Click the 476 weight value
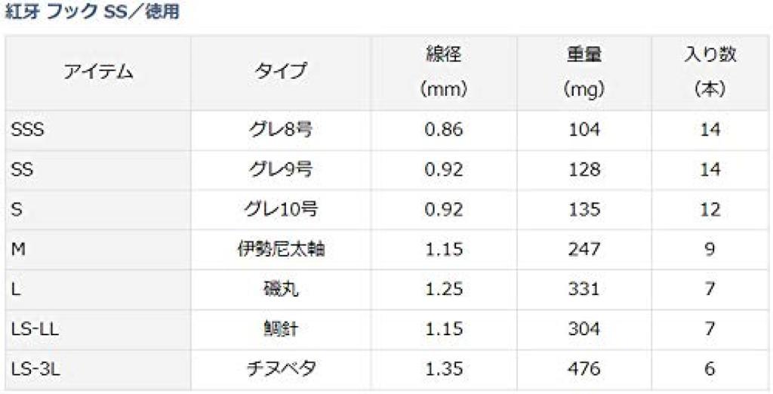 pyautogui.click(x=584, y=369)
